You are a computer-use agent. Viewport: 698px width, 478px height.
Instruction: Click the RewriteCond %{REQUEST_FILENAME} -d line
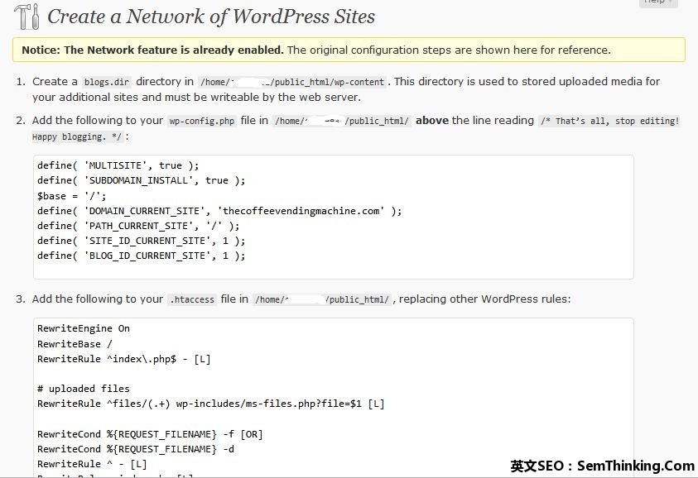click(x=136, y=449)
